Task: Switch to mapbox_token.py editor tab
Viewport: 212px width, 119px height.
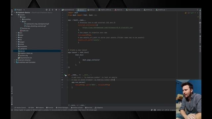Action: (x=105, y=10)
